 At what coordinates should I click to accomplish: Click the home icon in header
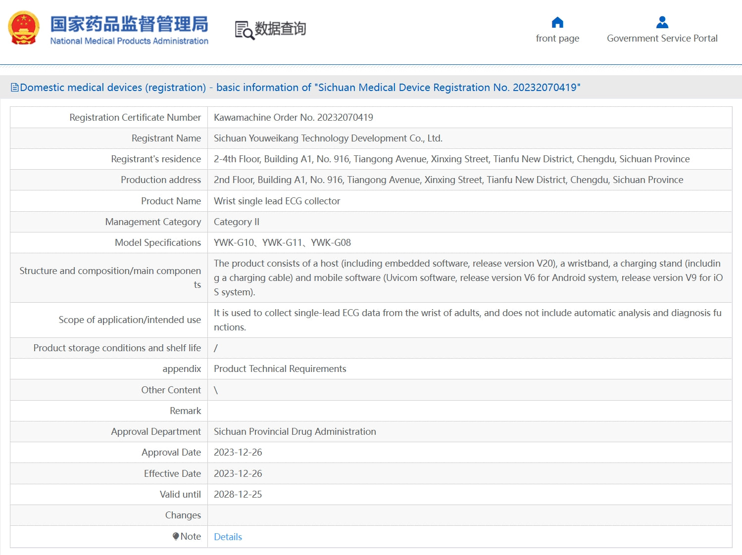557,22
